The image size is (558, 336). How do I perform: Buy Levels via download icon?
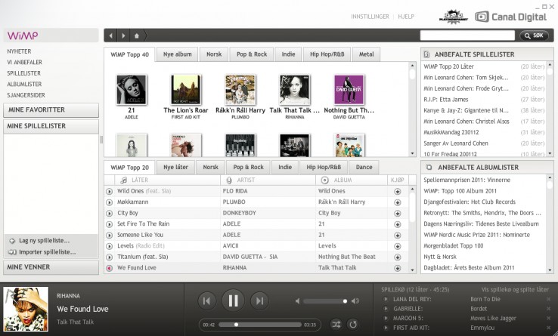point(398,246)
